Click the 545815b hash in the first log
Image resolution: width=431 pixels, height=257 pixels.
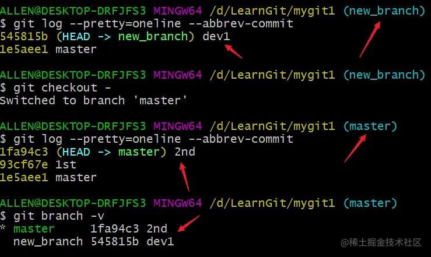tap(24, 37)
